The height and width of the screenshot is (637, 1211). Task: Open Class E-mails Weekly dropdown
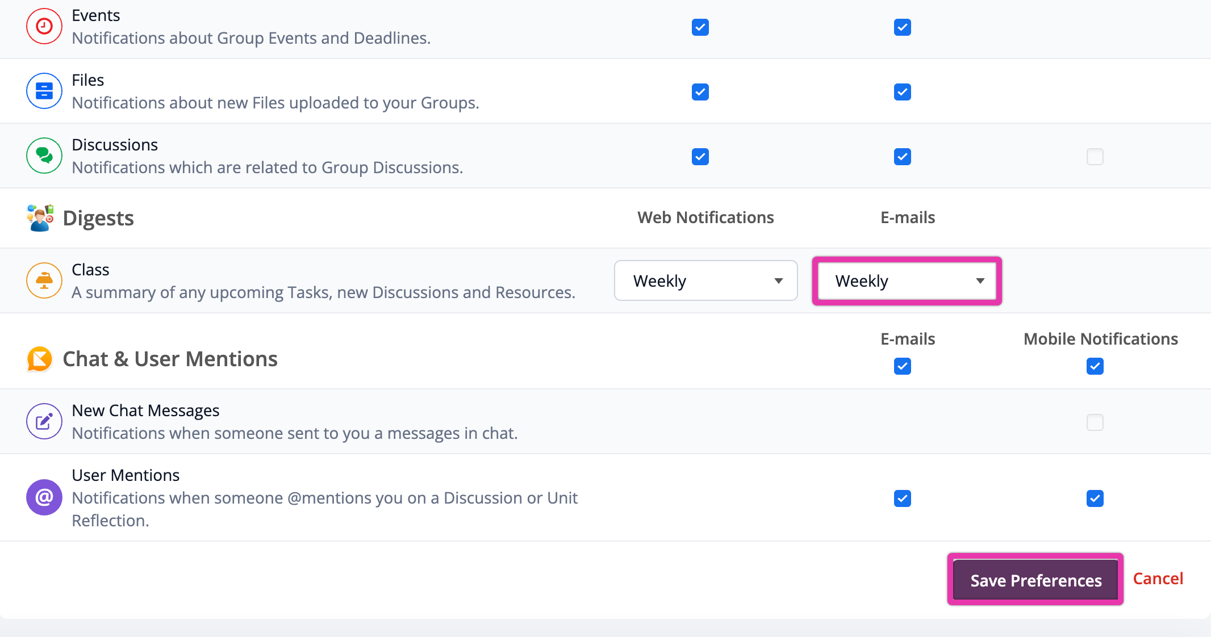[907, 280]
